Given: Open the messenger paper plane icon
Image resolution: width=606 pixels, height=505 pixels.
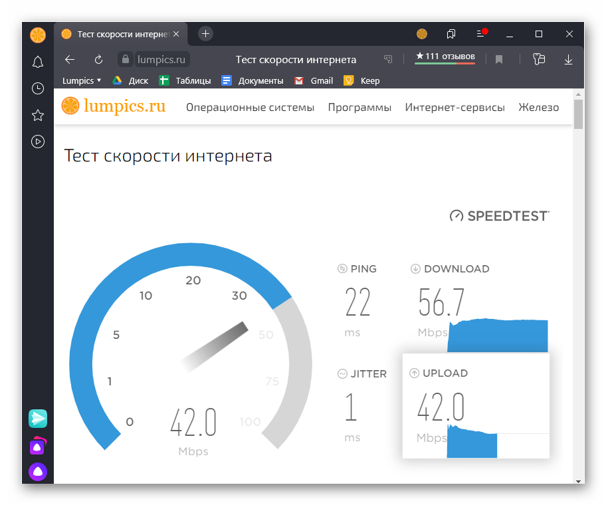Looking at the screenshot, I should click(38, 418).
